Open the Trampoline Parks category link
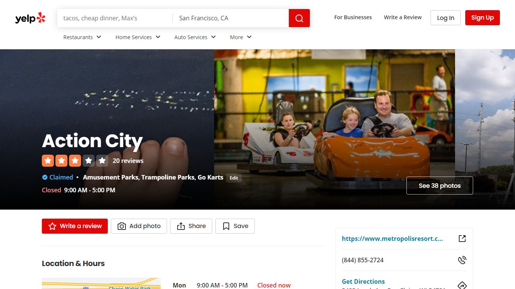 click(x=168, y=177)
